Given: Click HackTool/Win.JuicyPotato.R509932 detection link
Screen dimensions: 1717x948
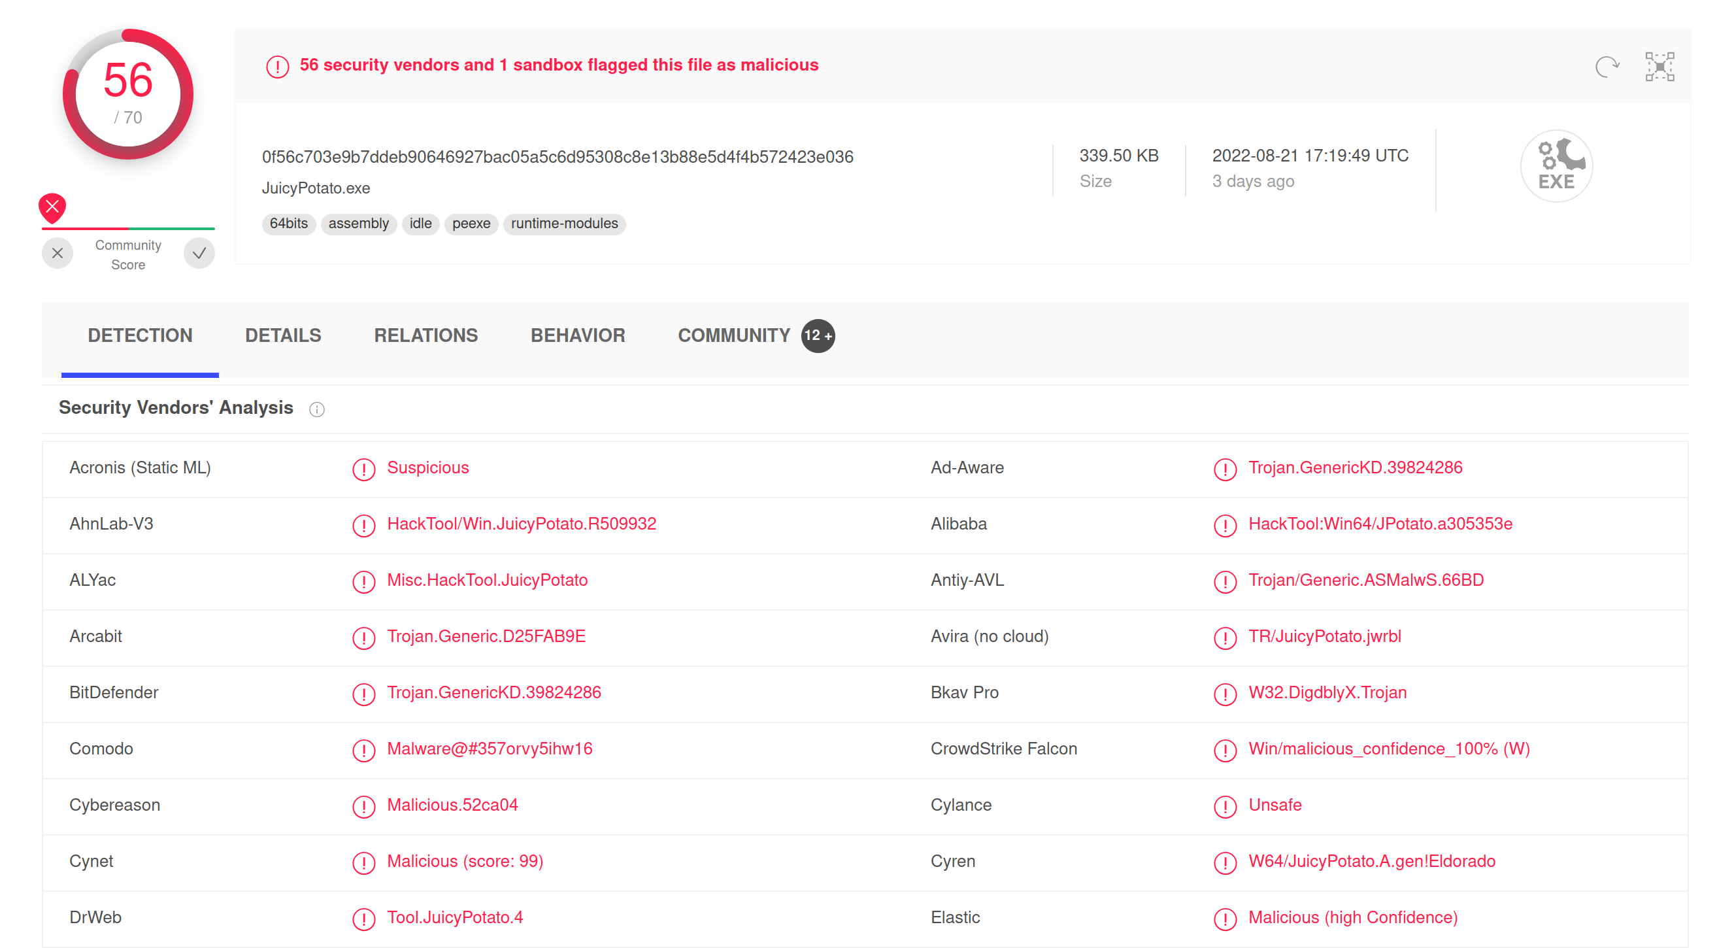Looking at the screenshot, I should click(x=522, y=523).
